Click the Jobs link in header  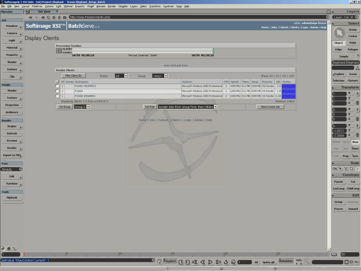[274, 27]
